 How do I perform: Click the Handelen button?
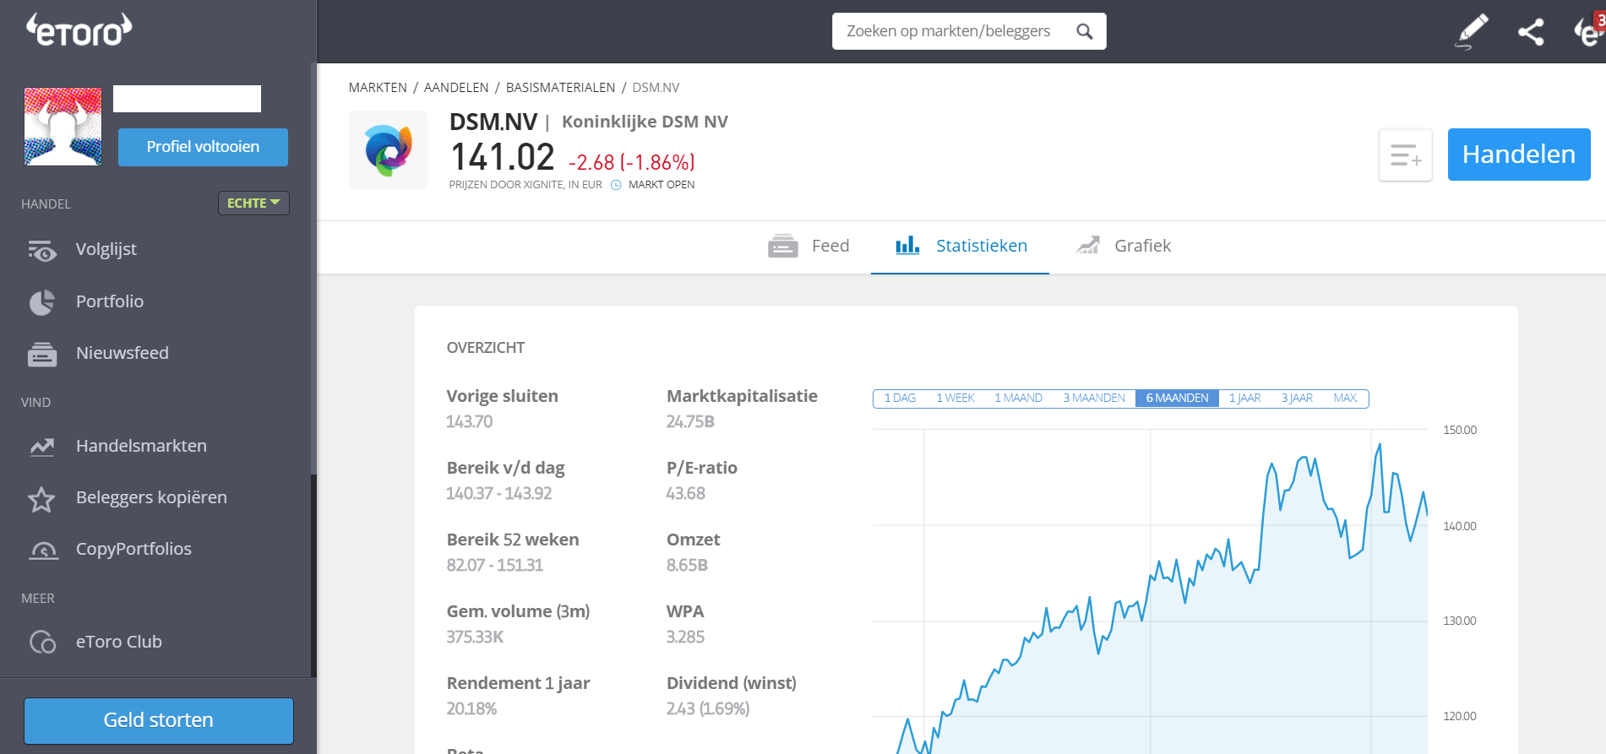[x=1519, y=155]
